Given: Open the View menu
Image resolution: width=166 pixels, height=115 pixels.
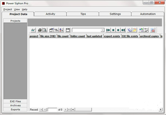Looking at the screenshot, I should click(x=17, y=9).
